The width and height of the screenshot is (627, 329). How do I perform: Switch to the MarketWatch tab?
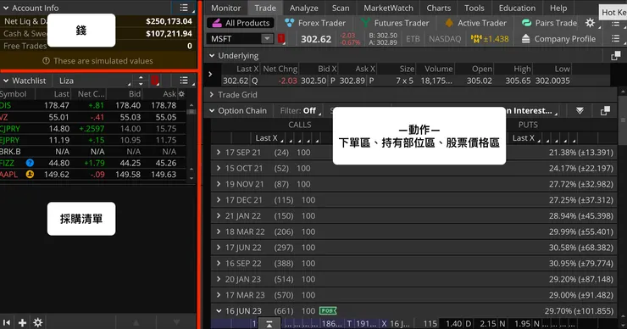pos(388,8)
